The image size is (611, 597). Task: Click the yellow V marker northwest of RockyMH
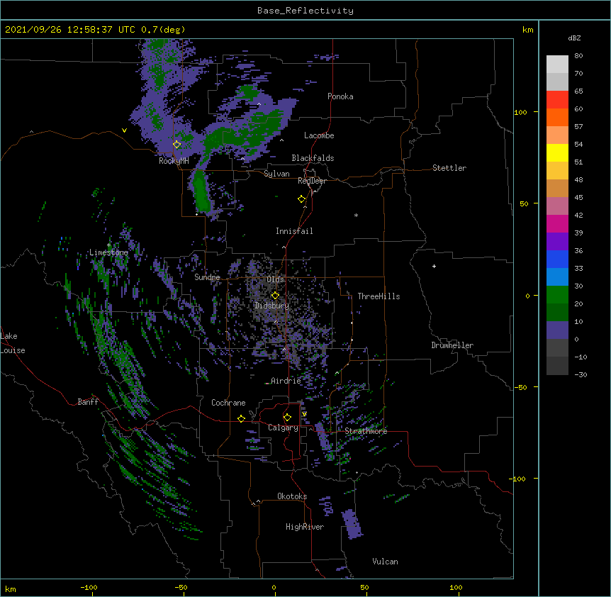(124, 130)
